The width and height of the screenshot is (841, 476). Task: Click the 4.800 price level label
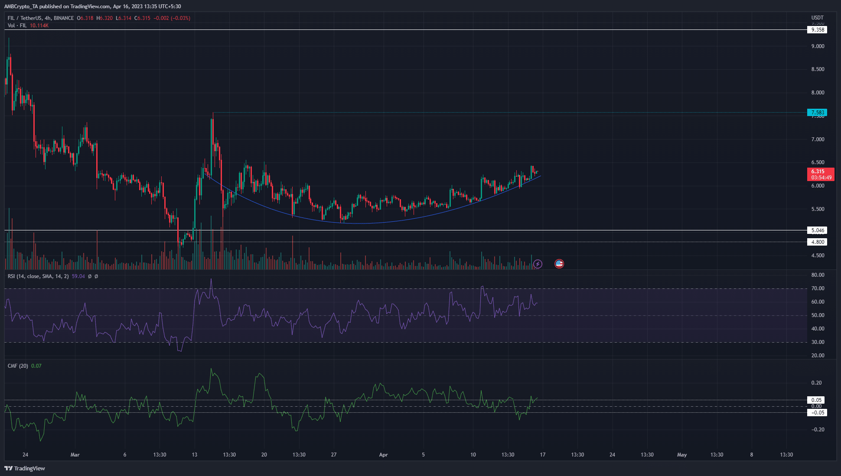click(818, 242)
